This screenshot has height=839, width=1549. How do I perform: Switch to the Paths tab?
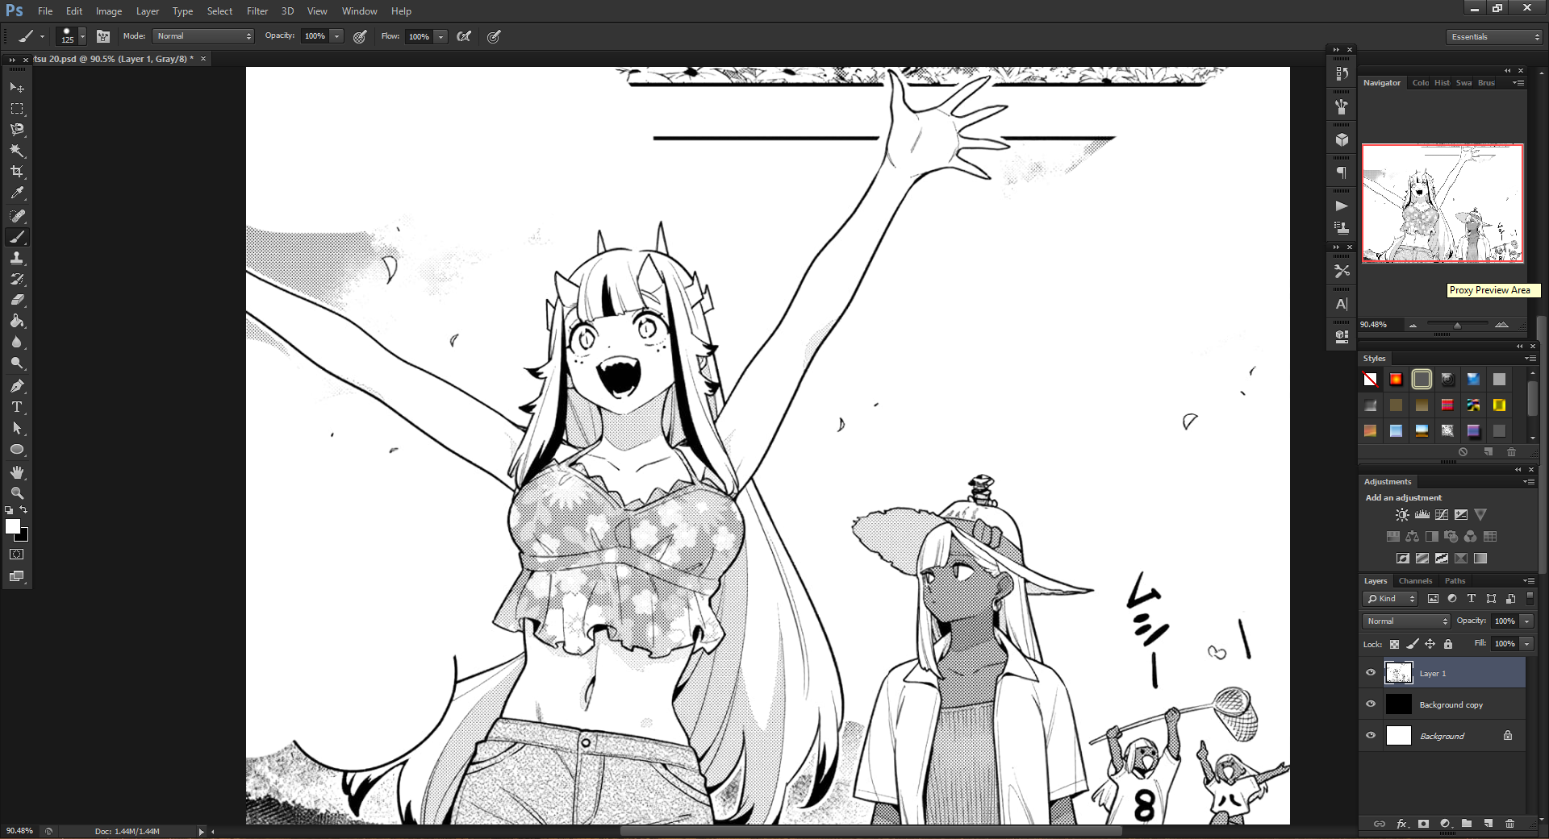pyautogui.click(x=1455, y=581)
